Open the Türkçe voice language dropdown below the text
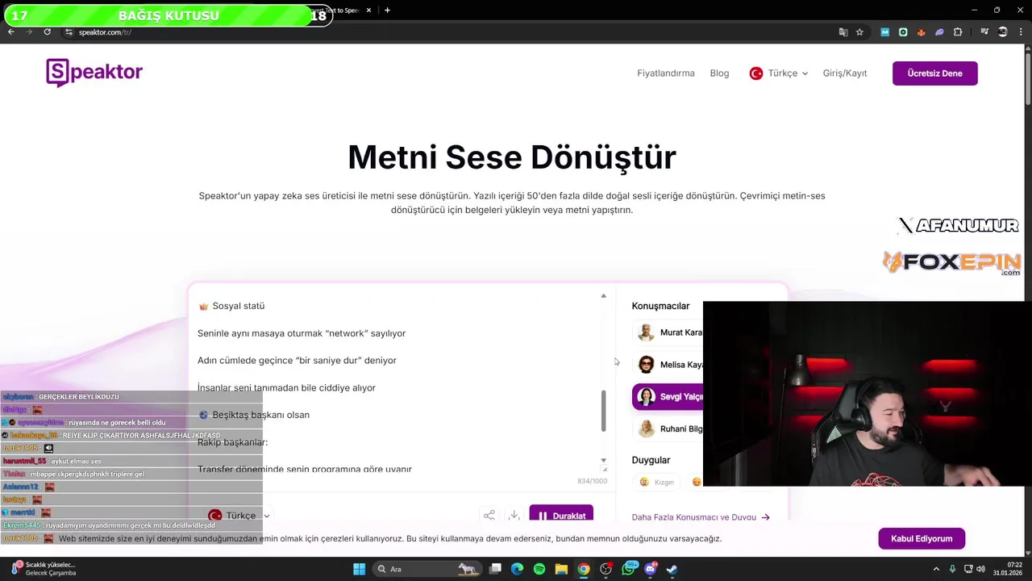Viewport: 1032px width, 581px height. [239, 516]
